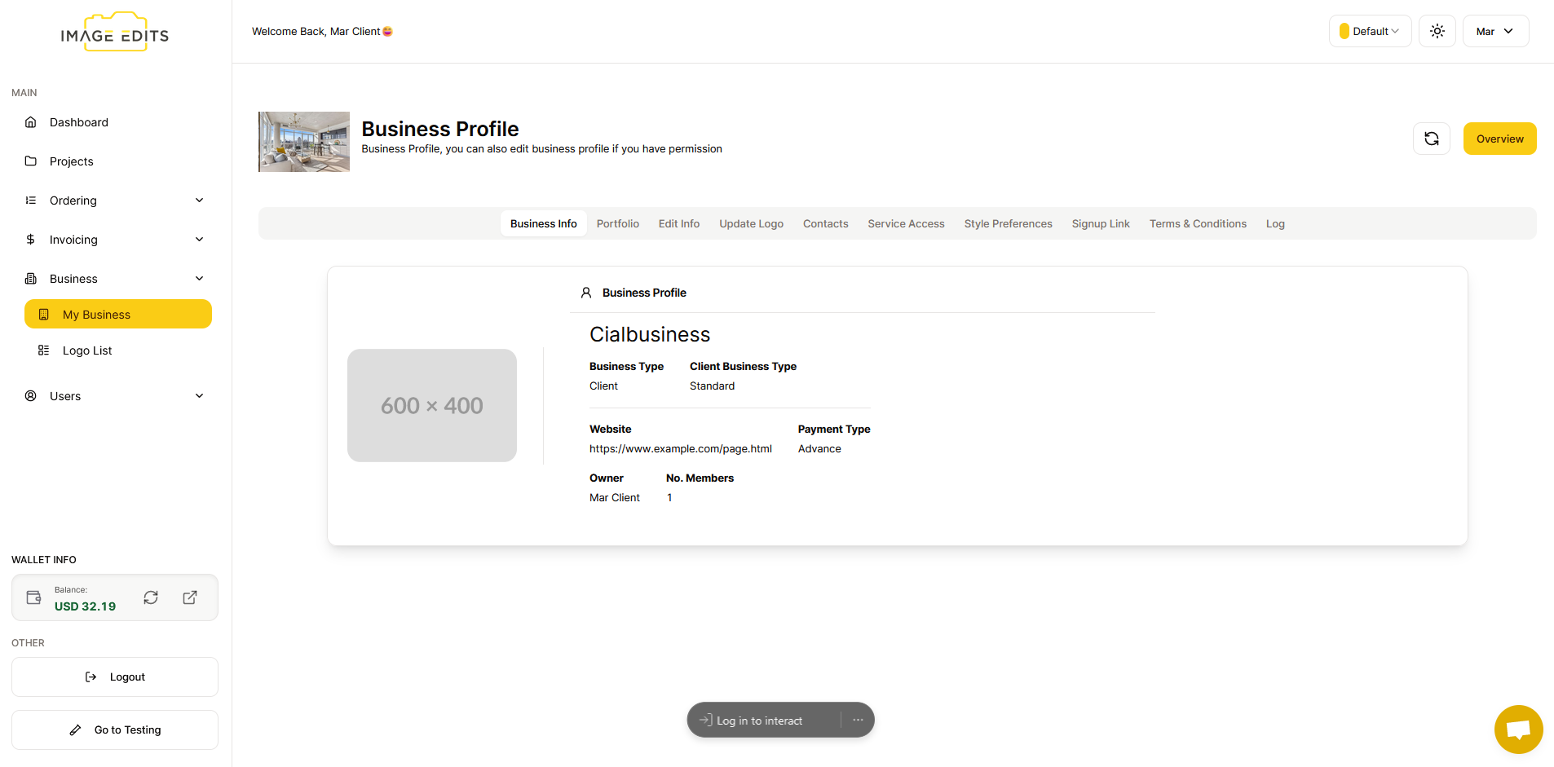Expand the Ordering sidebar menu
This screenshot has width=1554, height=767.
(x=114, y=201)
